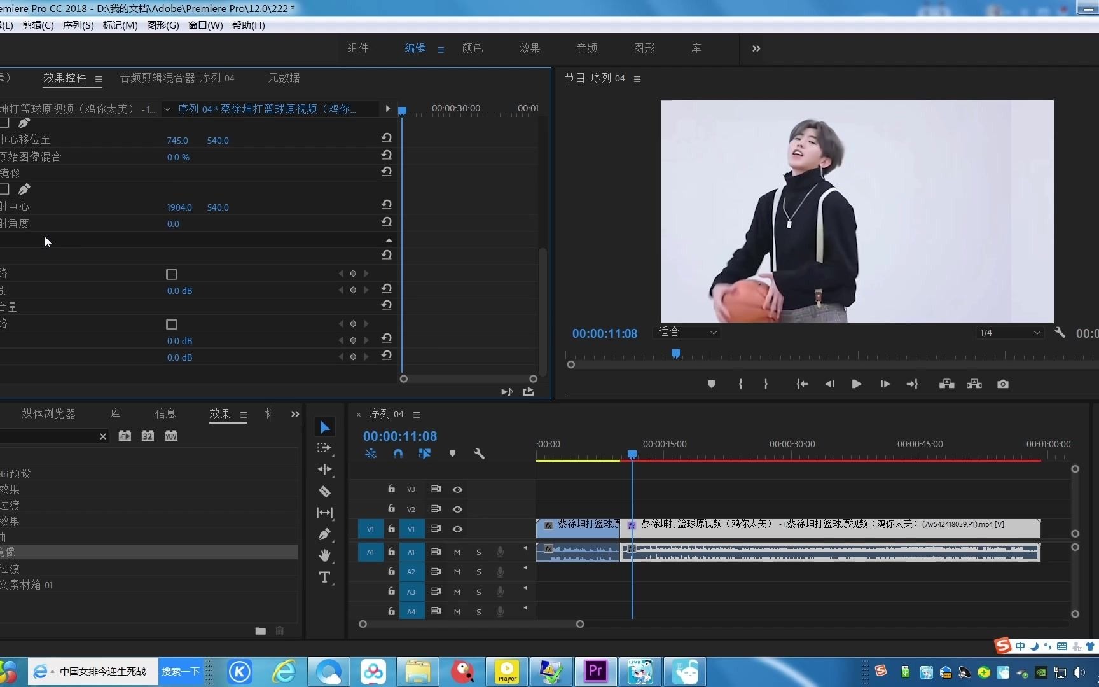1099x687 pixels.
Task: Open the zoom level 适合 dropdown
Action: click(687, 333)
